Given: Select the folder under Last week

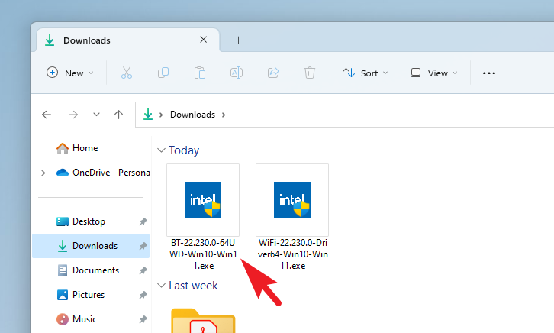Looking at the screenshot, I should pos(203,321).
